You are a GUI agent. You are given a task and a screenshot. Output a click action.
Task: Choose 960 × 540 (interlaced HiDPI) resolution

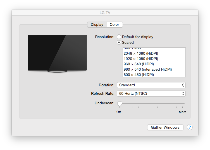(x=154, y=69)
